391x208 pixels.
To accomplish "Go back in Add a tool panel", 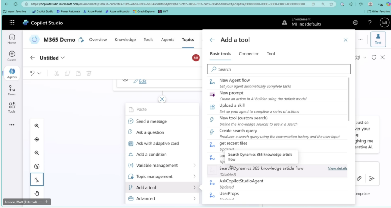I will (212, 40).
